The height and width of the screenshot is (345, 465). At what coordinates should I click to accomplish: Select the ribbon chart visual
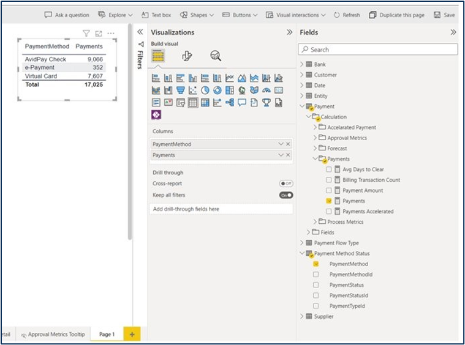pos(156,91)
